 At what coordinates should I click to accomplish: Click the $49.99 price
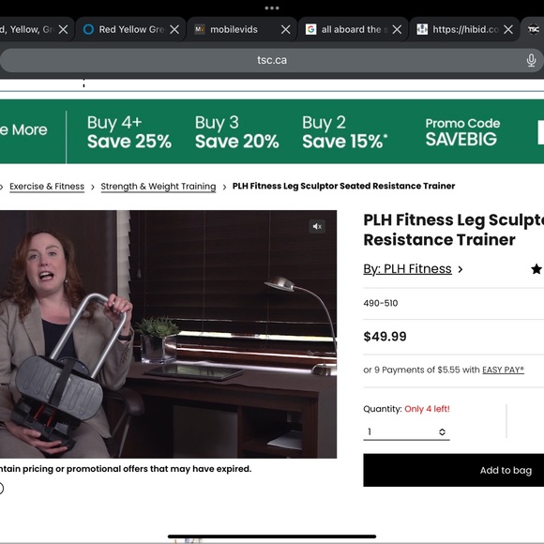[x=385, y=337]
